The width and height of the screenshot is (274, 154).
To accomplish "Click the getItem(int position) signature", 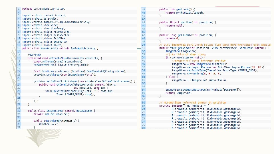I will tap(188, 22).
